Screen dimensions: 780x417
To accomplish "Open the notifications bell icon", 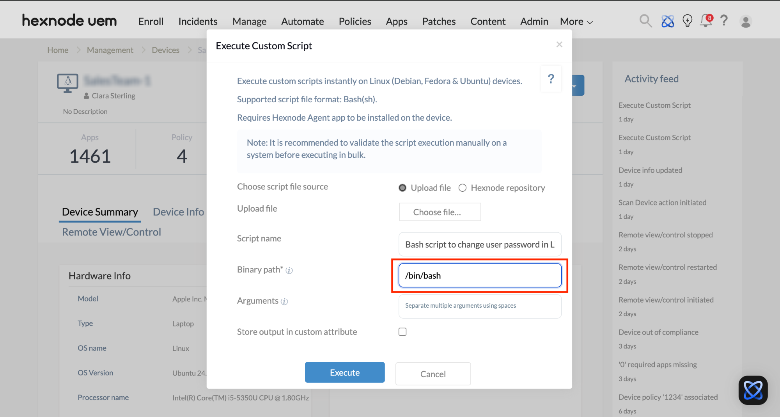I will 706,21.
